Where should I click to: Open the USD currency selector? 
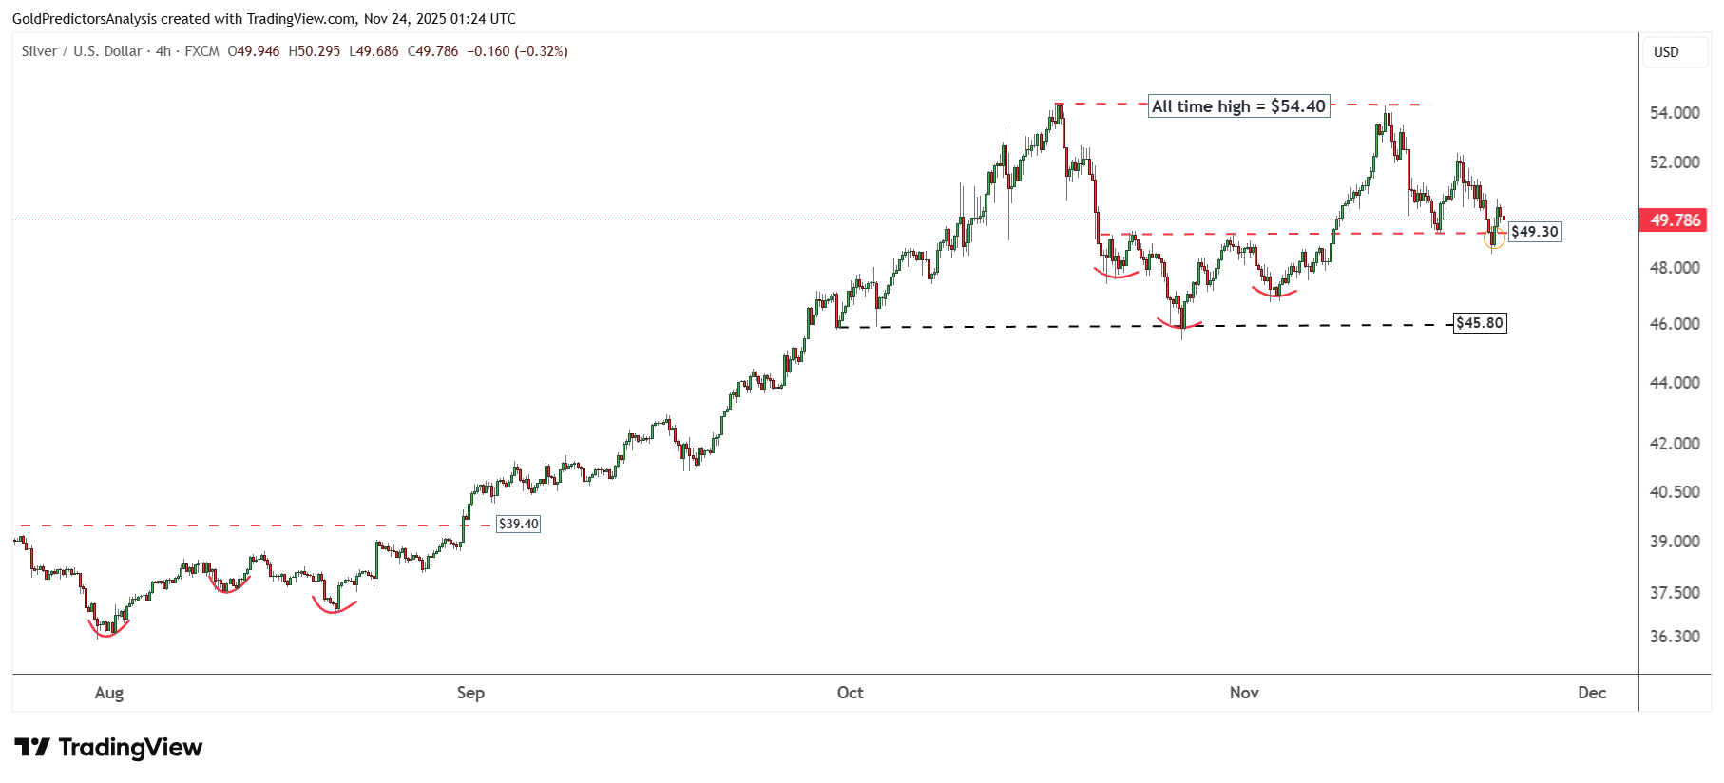(x=1666, y=52)
